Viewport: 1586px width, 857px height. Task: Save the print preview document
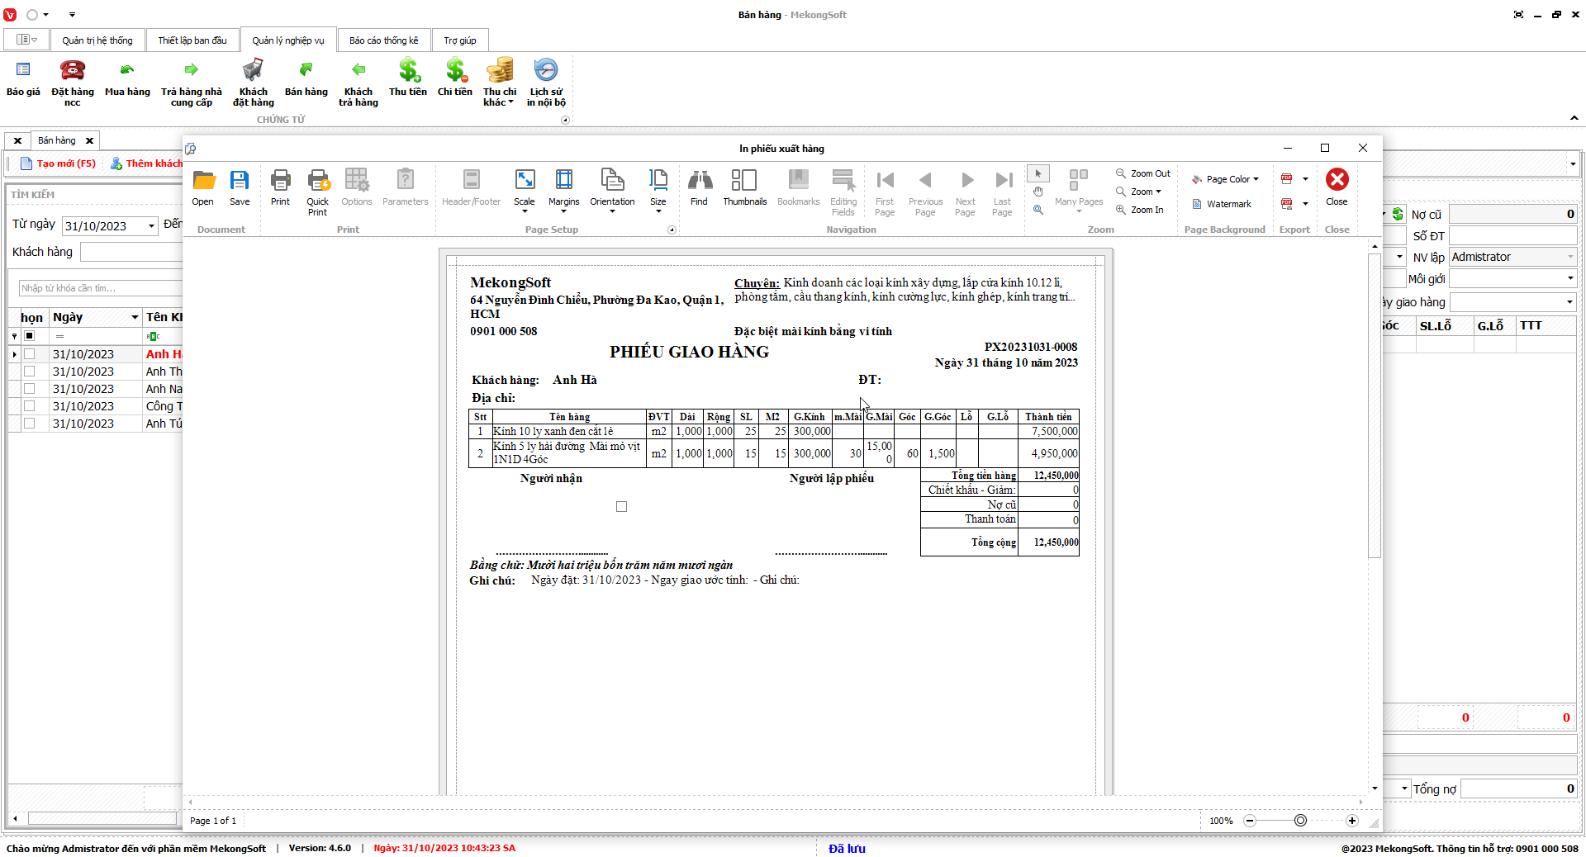pyautogui.click(x=240, y=188)
